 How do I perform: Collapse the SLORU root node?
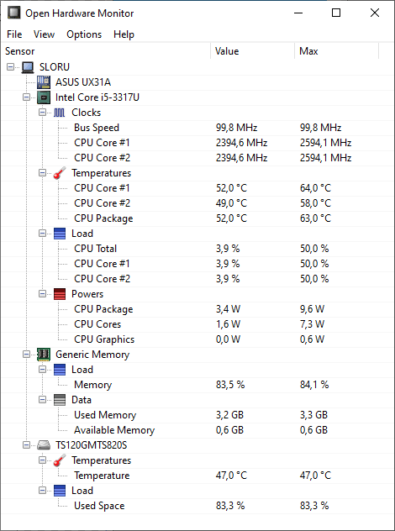[11, 67]
